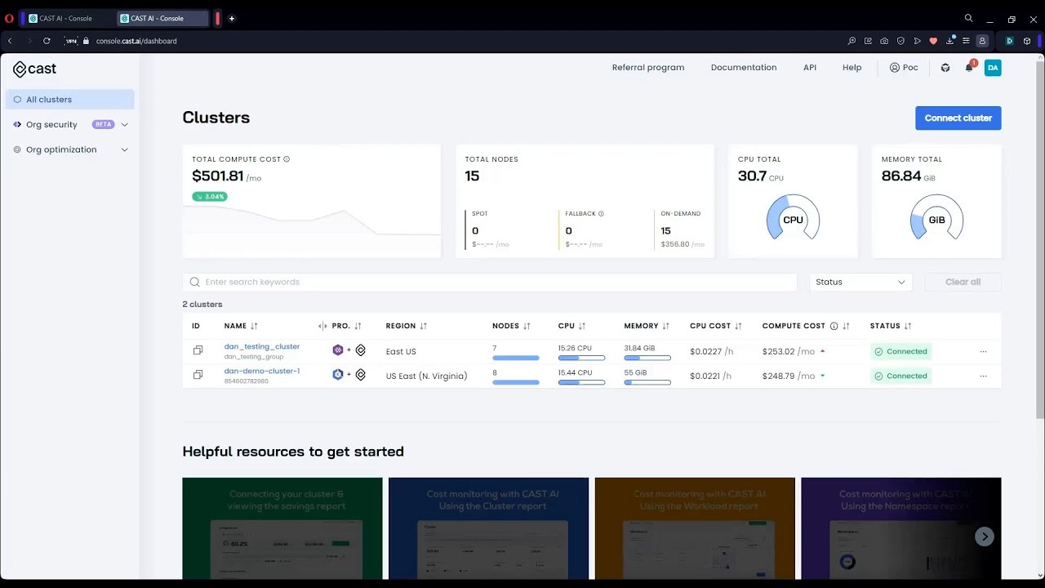The image size is (1045, 588).
Task: Click the new tab plus button
Action: tap(232, 18)
